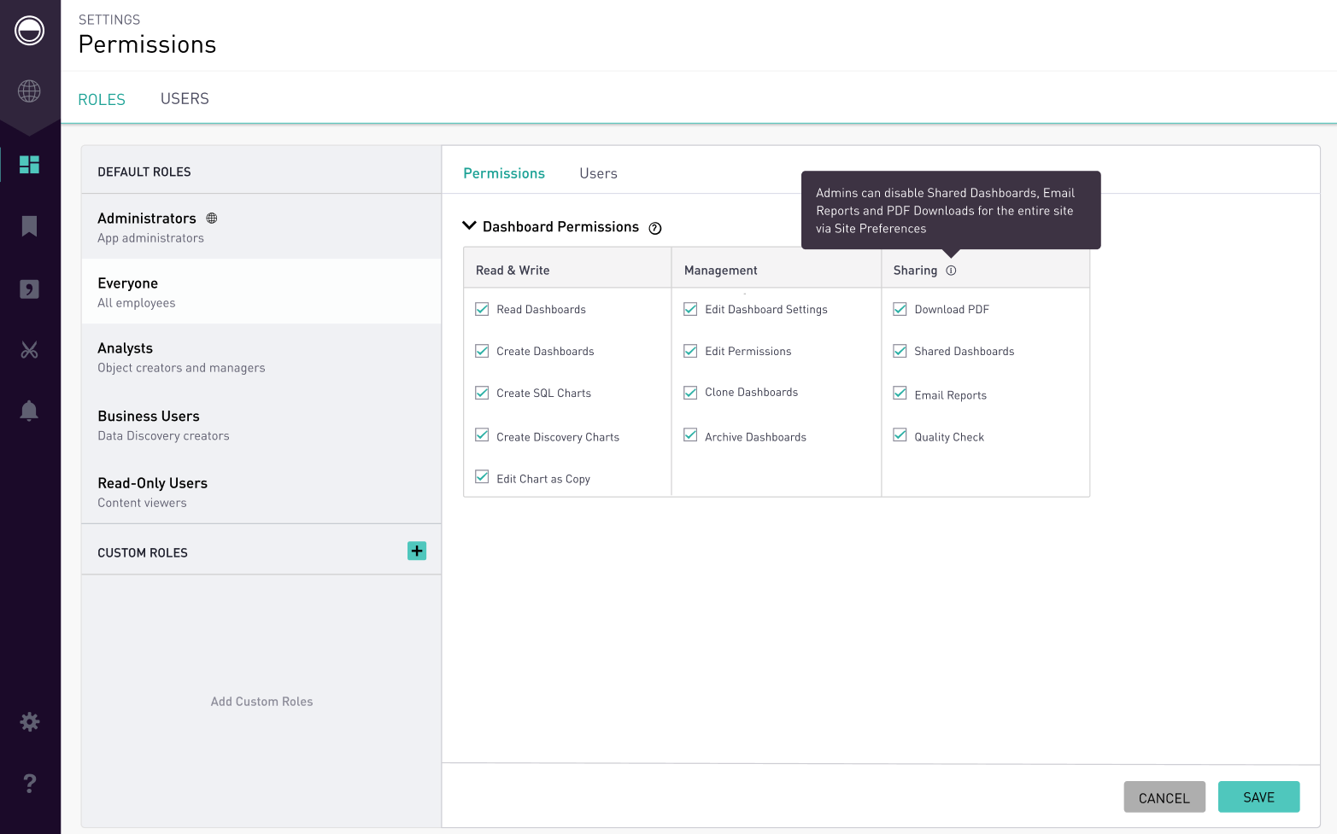This screenshot has width=1337, height=834.
Task: Open the help question mark in sidebar
Action: pyautogui.click(x=29, y=783)
